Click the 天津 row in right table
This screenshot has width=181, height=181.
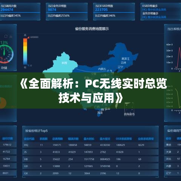173,152
